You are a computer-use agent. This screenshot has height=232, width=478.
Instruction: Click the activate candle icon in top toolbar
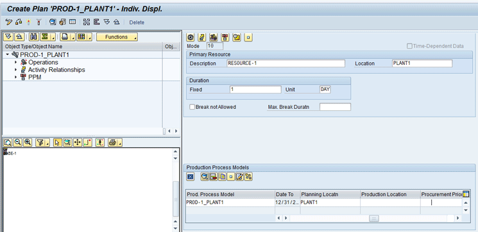click(29, 22)
